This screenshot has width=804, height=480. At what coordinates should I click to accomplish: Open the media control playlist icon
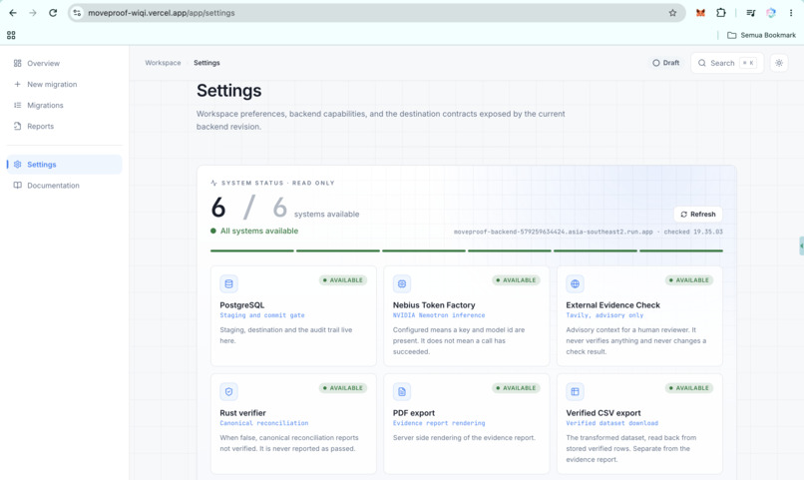(751, 13)
